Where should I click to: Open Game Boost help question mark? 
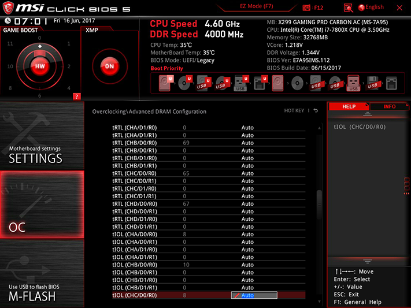[76, 97]
